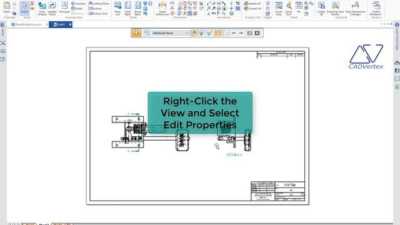
Task: Click the Paste clipboard button
Action: coord(7,7)
